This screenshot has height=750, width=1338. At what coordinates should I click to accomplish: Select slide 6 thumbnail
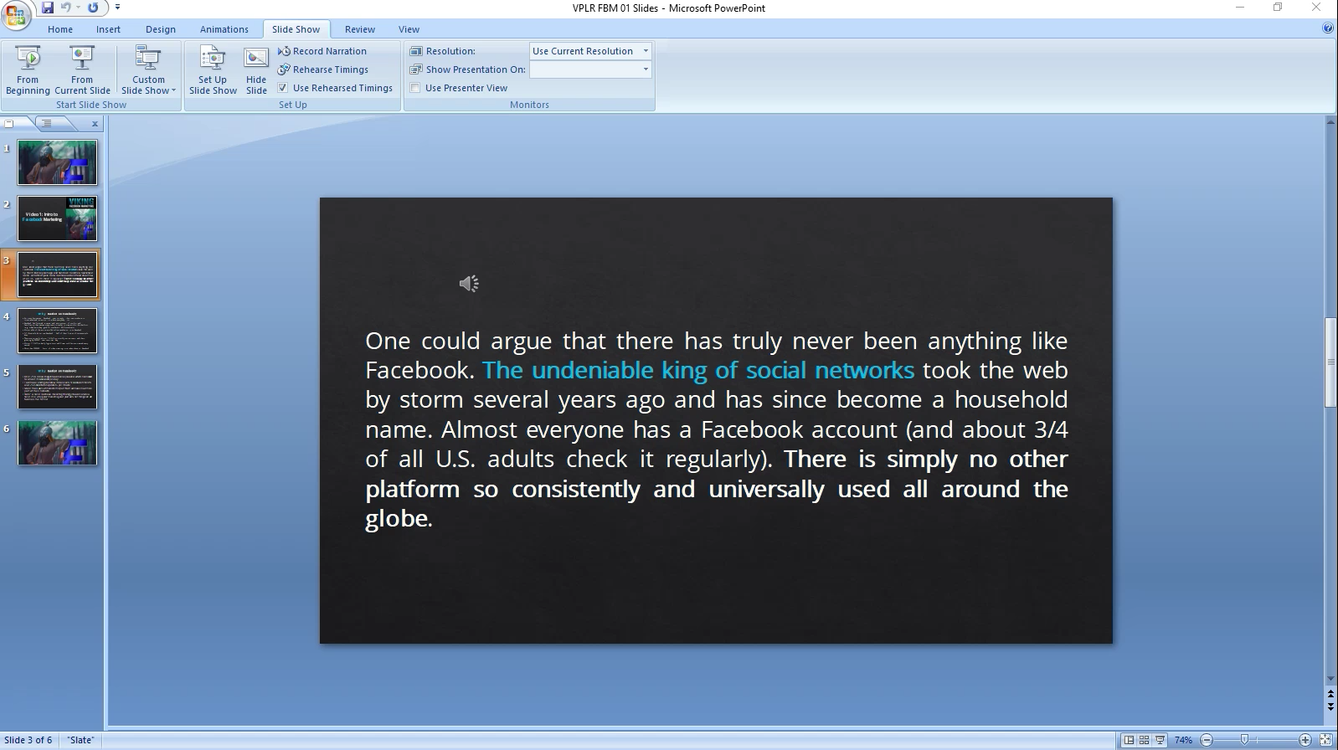[x=58, y=443]
